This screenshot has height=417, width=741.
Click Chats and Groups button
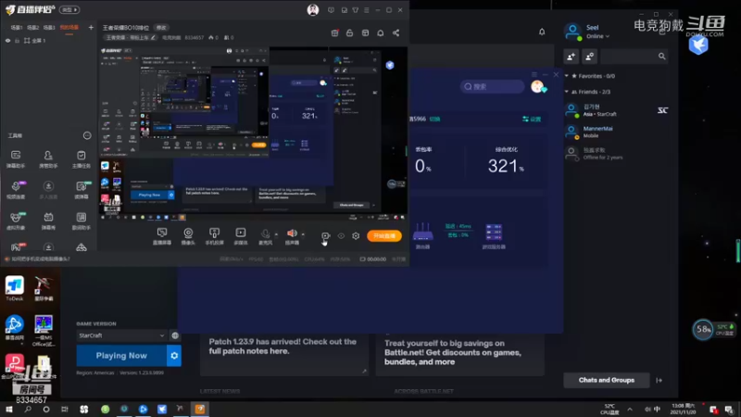click(607, 380)
